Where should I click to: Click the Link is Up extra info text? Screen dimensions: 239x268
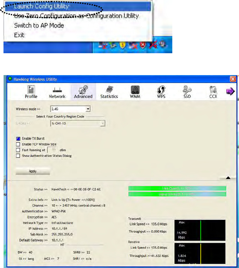click(73, 200)
